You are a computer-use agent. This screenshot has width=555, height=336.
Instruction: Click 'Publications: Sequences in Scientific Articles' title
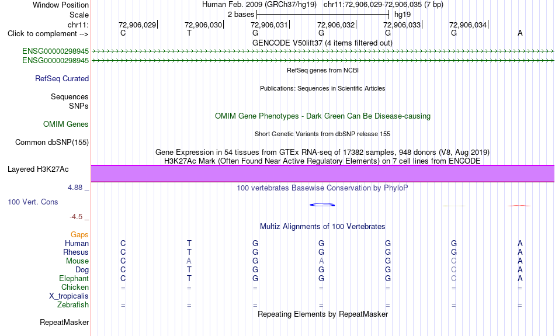322,88
